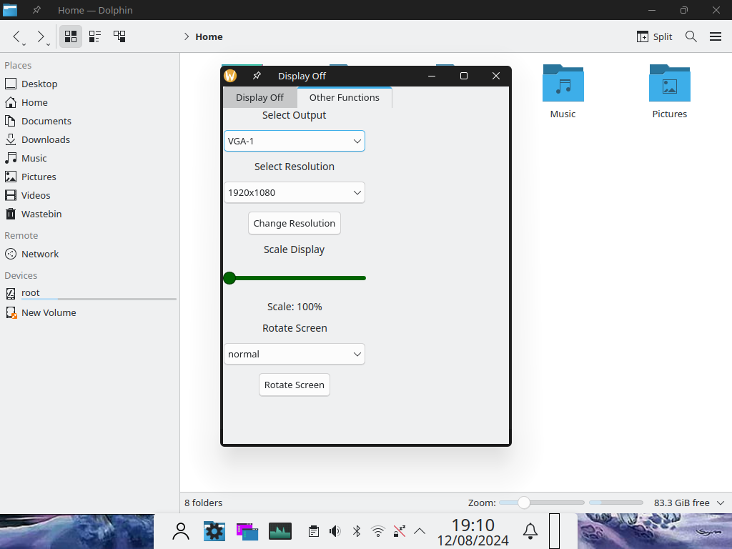Click the 8 folders status text
This screenshot has width=732, height=549.
(203, 503)
